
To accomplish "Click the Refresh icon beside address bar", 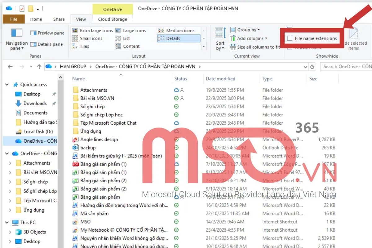I will [312, 67].
